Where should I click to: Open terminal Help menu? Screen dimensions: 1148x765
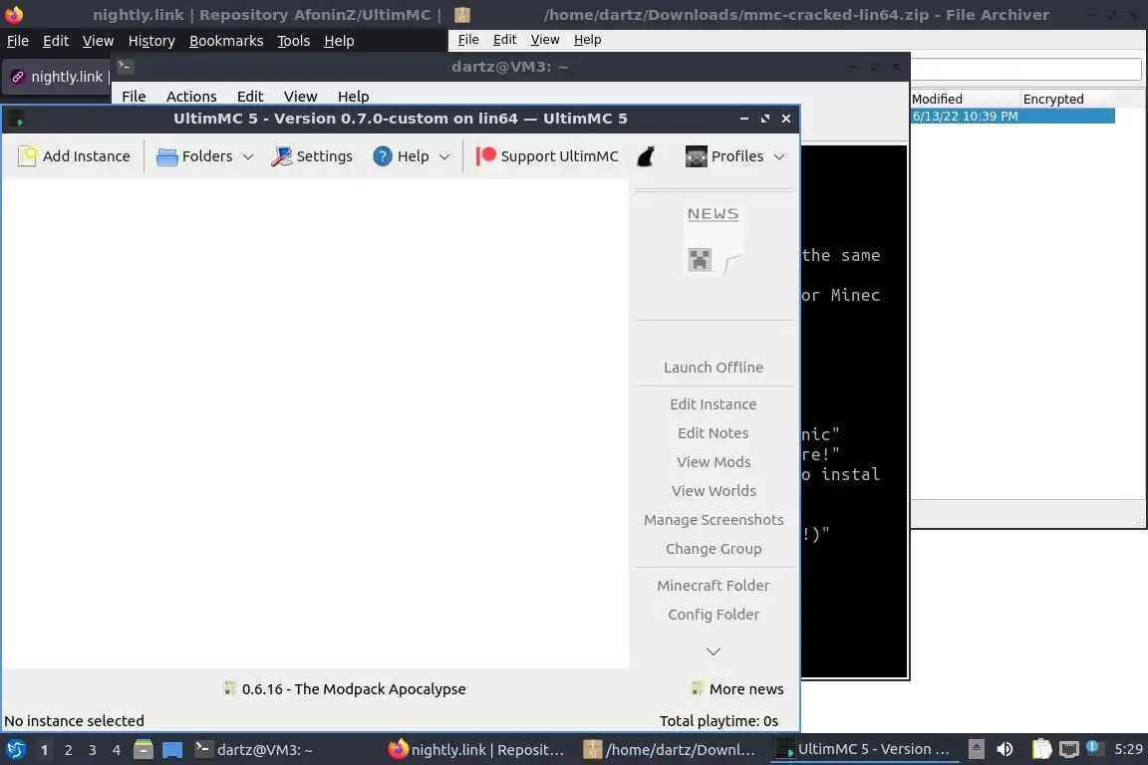pos(353,97)
